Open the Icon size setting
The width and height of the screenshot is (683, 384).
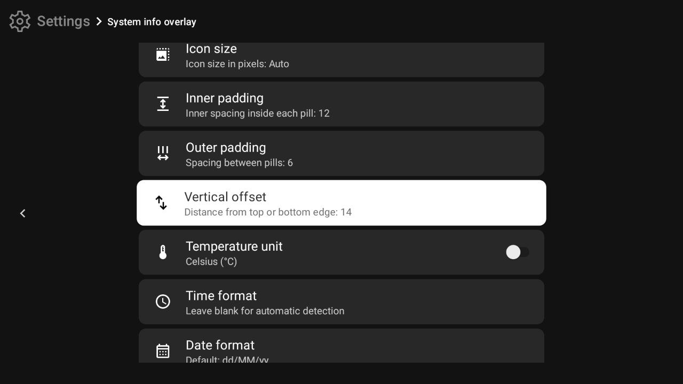pos(341,56)
